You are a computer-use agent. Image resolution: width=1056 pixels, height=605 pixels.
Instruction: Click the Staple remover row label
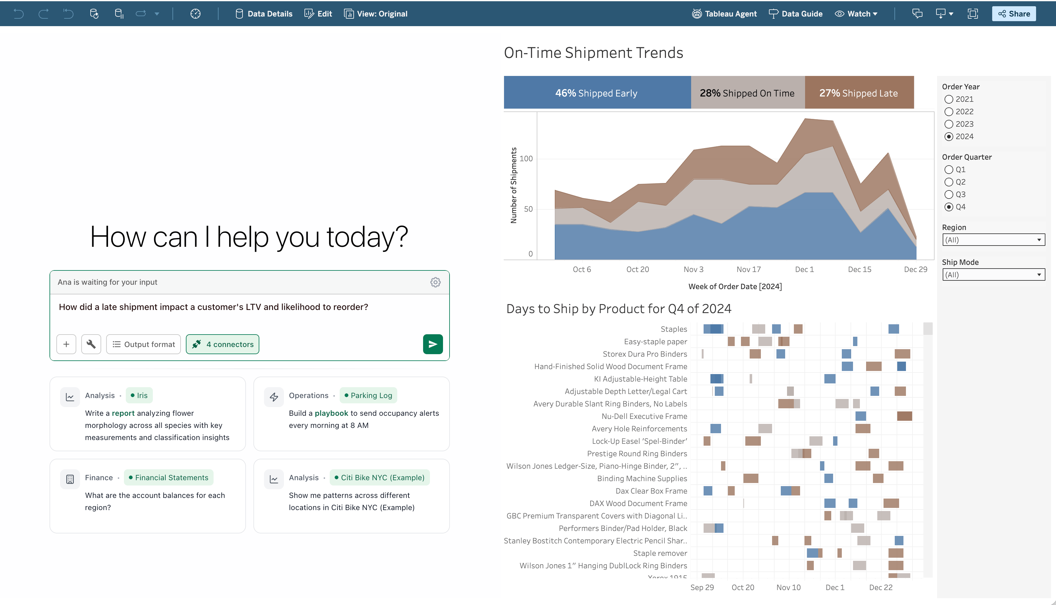click(x=660, y=553)
